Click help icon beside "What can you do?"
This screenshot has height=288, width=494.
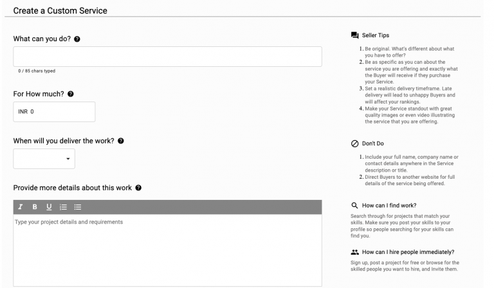pyautogui.click(x=77, y=39)
